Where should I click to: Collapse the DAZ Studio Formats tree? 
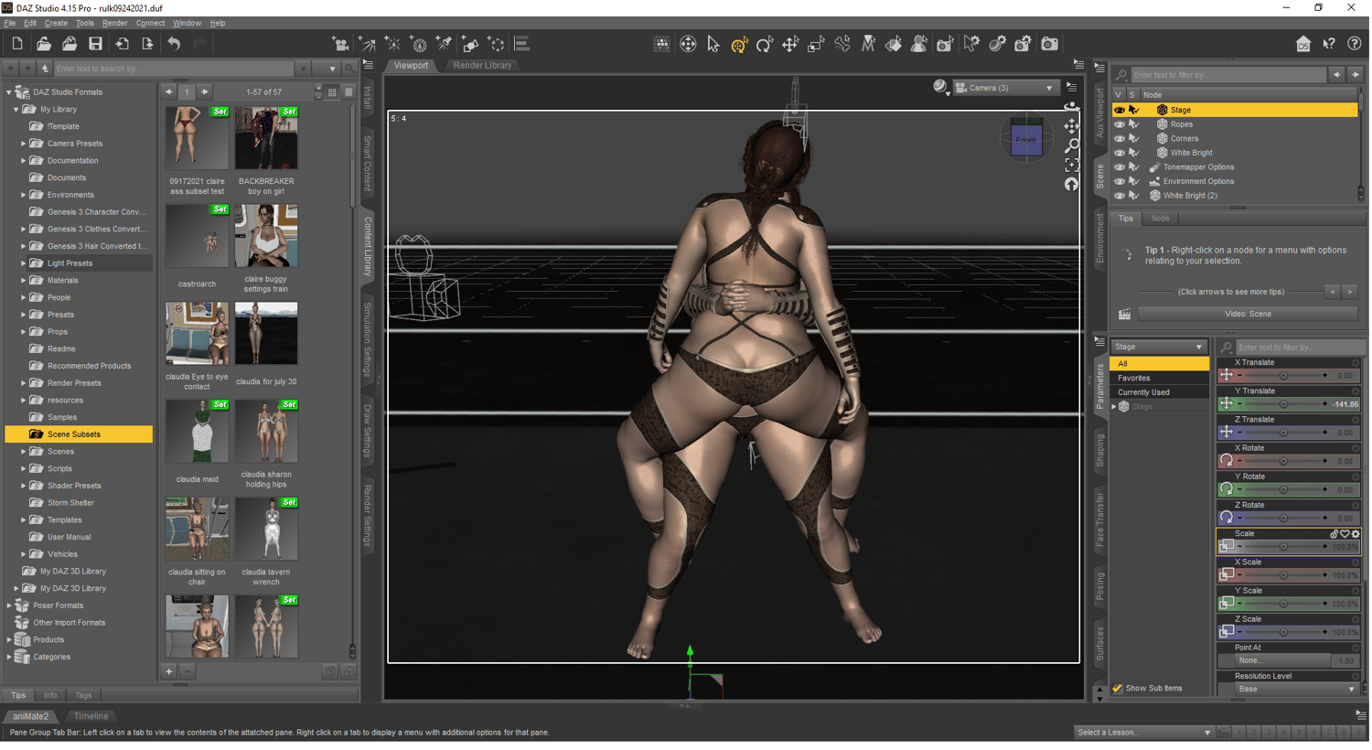pos(9,92)
